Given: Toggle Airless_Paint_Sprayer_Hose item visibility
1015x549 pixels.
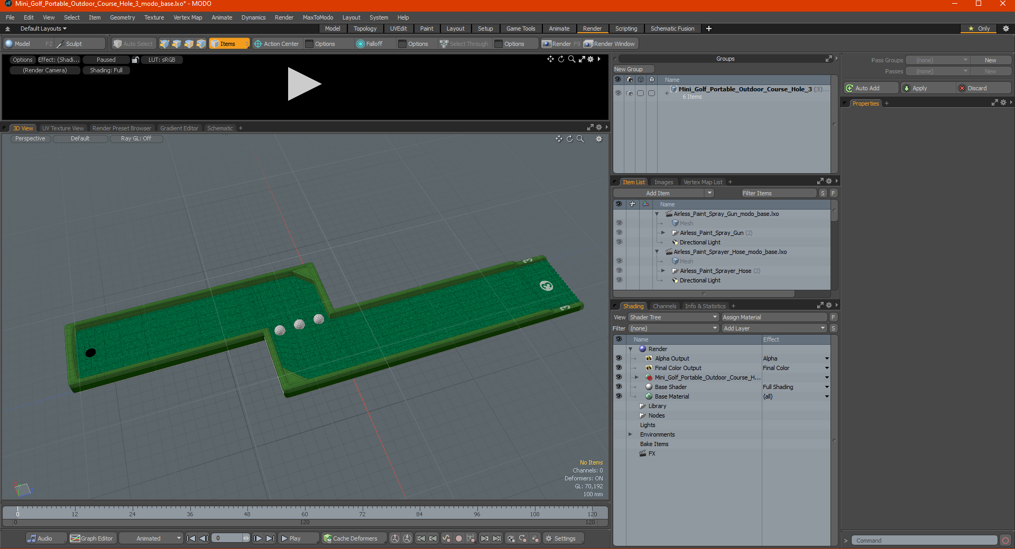Looking at the screenshot, I should click(619, 271).
